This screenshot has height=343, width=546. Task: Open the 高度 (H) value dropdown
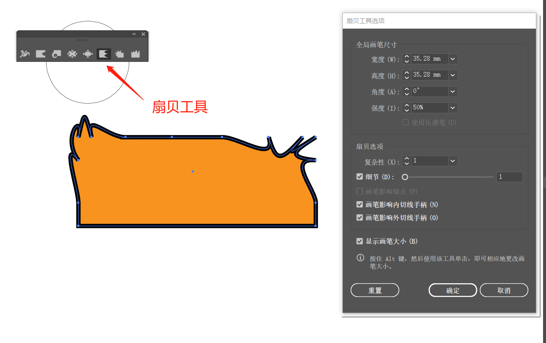coord(453,75)
